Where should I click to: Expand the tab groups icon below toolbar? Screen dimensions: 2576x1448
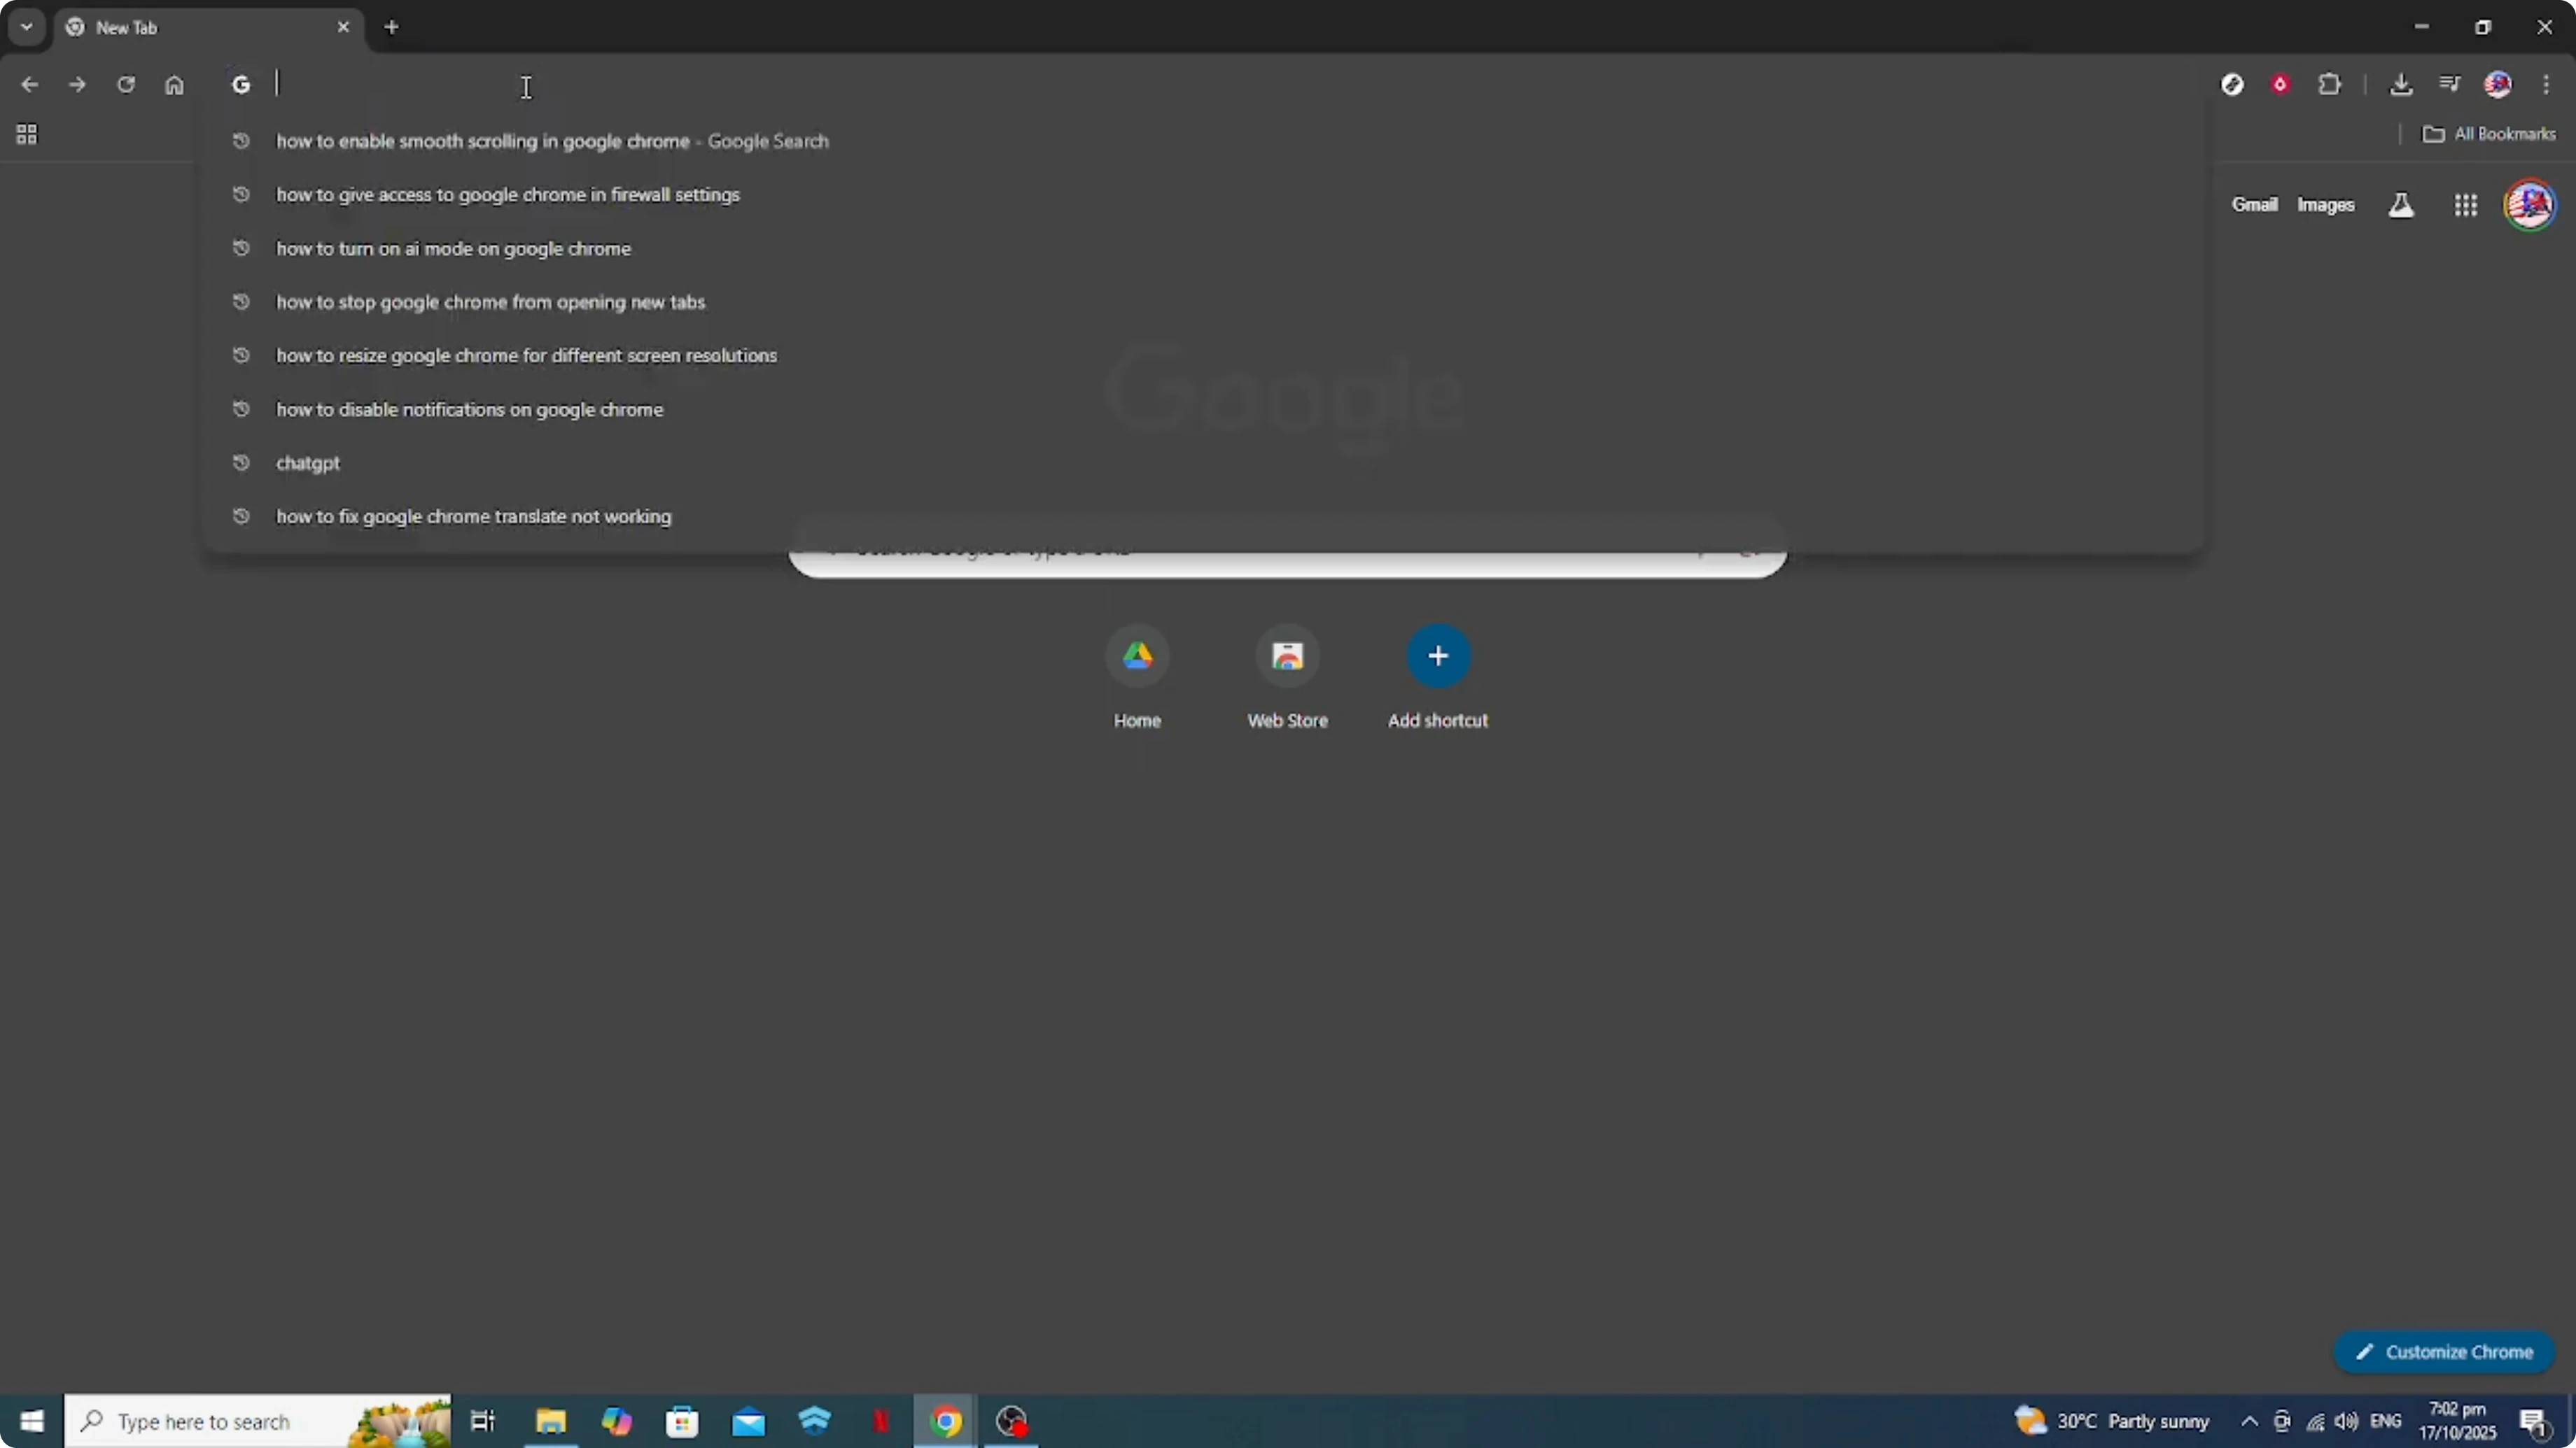click(26, 134)
